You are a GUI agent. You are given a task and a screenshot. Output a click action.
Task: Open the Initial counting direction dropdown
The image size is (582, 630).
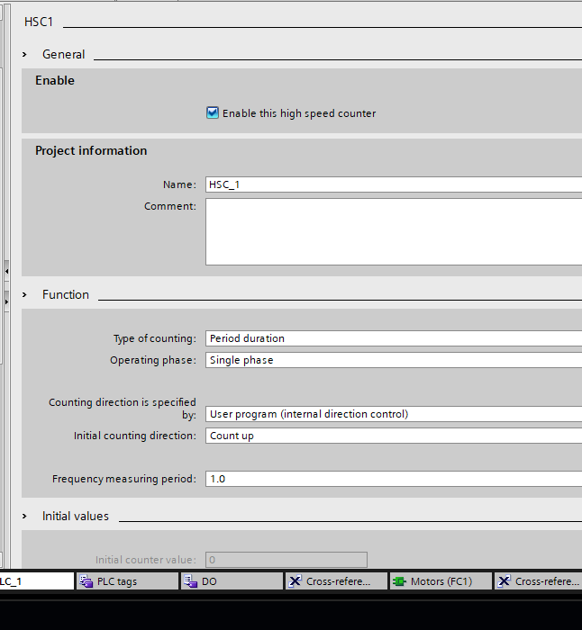[394, 436]
